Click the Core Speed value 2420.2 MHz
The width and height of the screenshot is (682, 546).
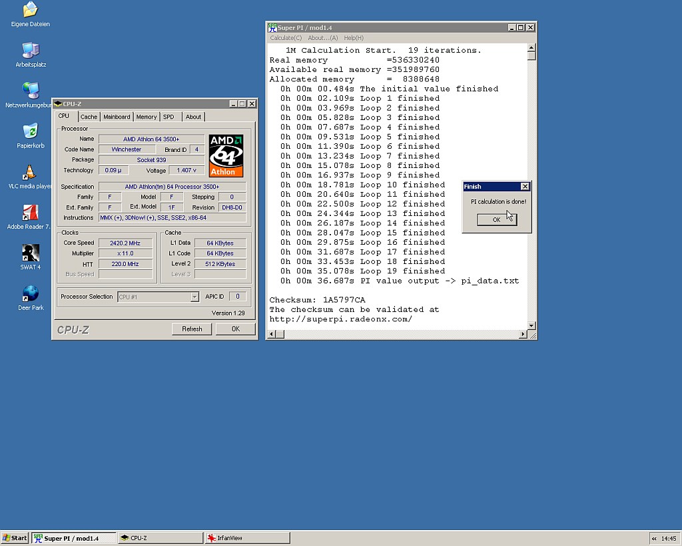(x=125, y=243)
